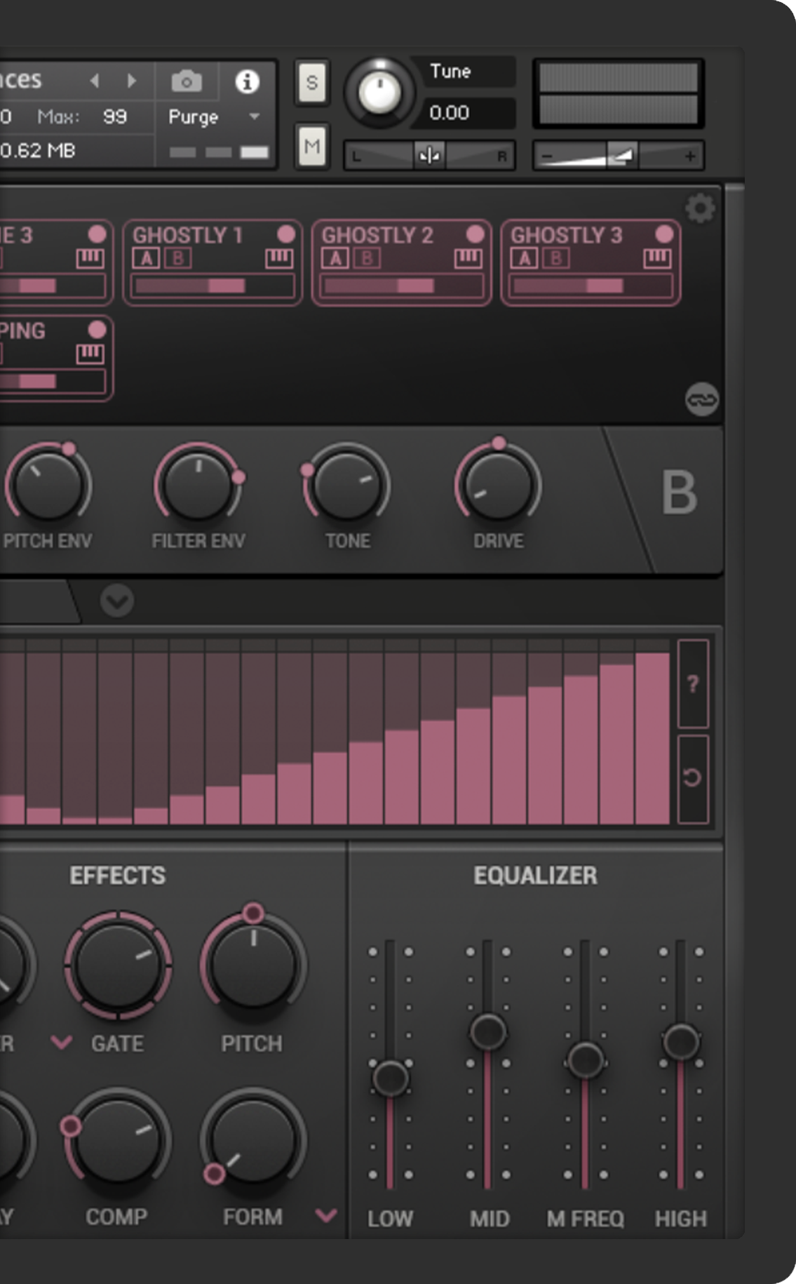This screenshot has width=796, height=1284.
Task: Click keyboard icon on GHOSTLY 1 pad
Action: point(279,259)
